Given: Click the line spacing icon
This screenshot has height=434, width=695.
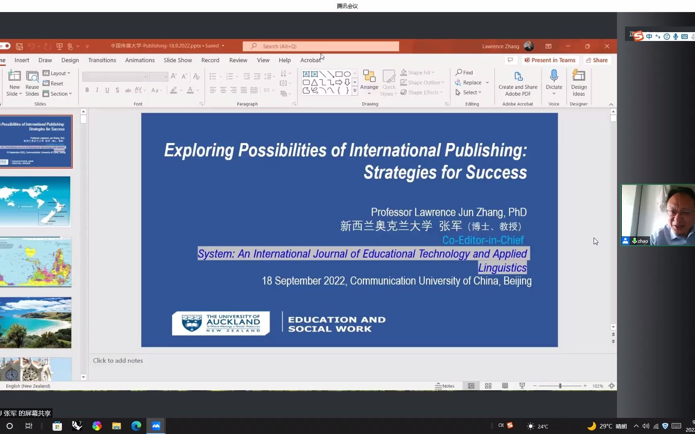Looking at the screenshot, I should 267,76.
